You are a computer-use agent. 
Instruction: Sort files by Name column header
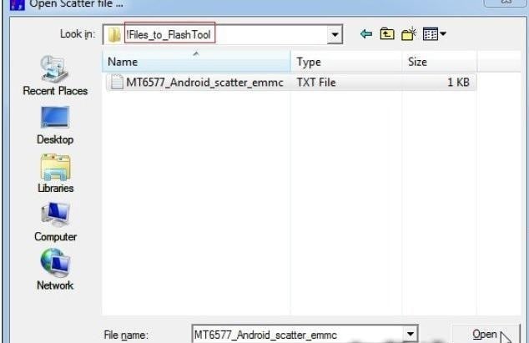(x=196, y=62)
